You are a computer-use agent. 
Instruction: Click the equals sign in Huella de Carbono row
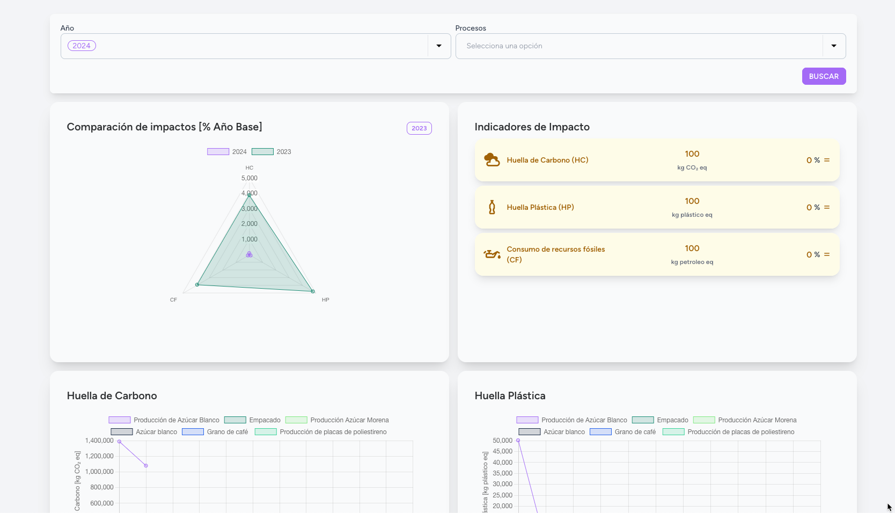point(827,160)
